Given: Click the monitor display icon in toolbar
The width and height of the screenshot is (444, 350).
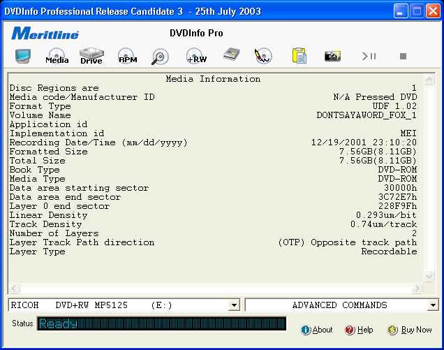Looking at the screenshot, I should coord(23,56).
